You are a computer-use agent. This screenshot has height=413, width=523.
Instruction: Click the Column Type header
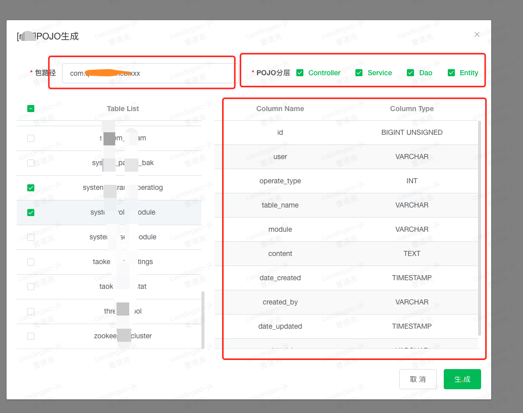411,109
